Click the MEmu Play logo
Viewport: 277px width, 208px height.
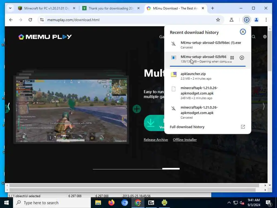(45, 37)
